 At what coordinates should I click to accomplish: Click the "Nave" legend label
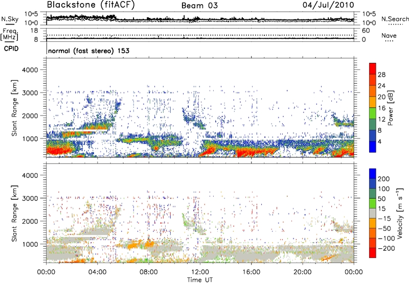[389, 35]
